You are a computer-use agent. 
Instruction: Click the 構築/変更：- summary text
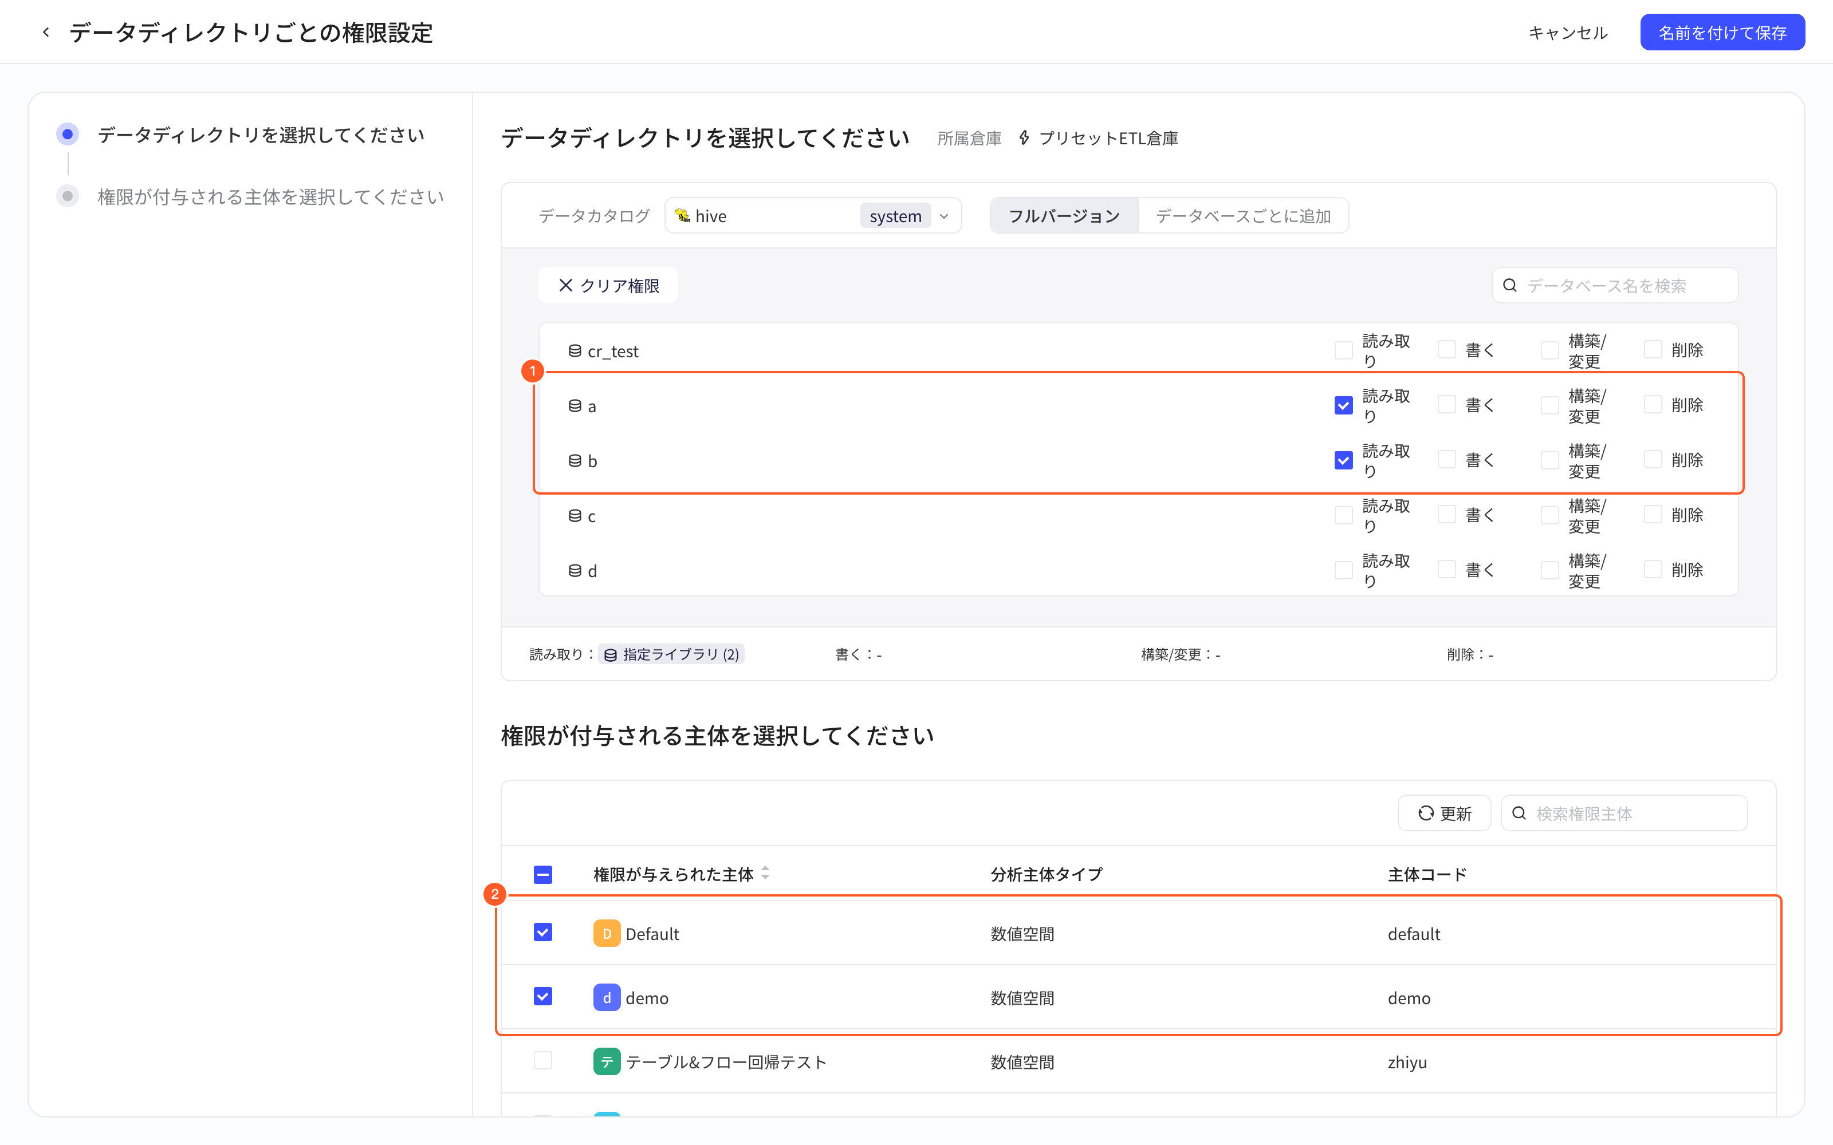tap(1180, 654)
